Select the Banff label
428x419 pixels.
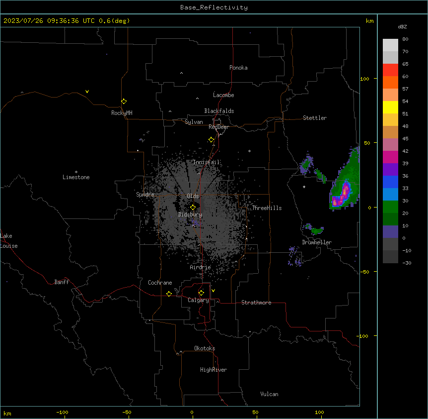[x=62, y=282]
